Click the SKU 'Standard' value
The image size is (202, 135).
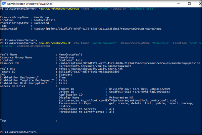65,74
